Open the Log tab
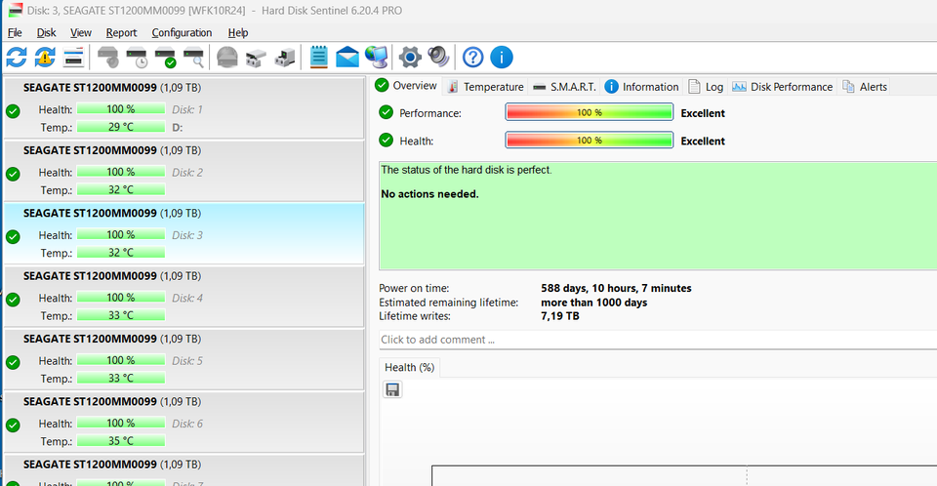Screen dimensions: 937x486 point(706,87)
